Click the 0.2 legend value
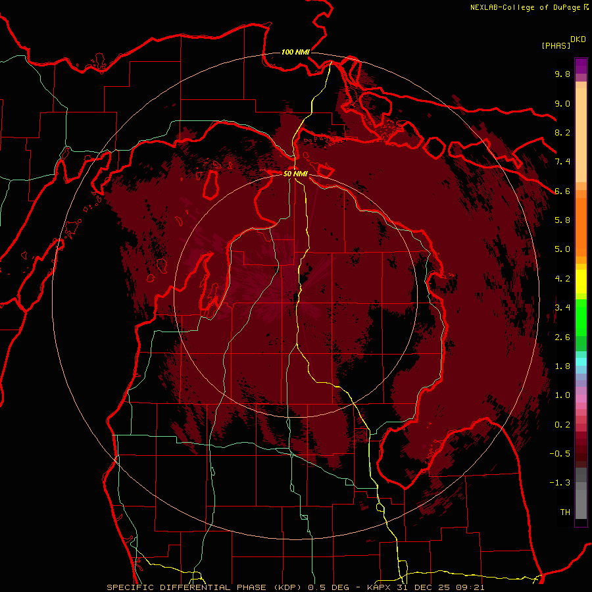The width and height of the screenshot is (592, 592). point(562,425)
